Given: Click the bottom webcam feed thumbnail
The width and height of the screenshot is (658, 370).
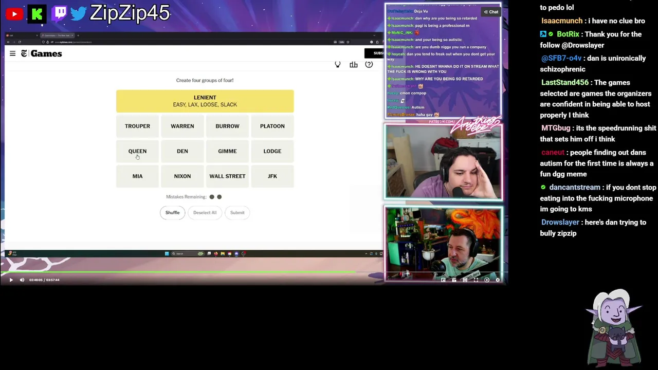Looking at the screenshot, I should pos(443,245).
